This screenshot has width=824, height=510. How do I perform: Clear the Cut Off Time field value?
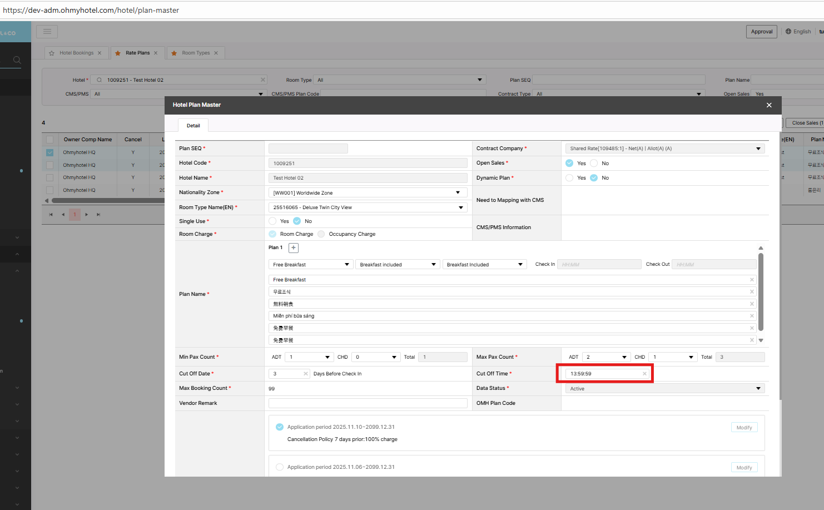point(644,374)
